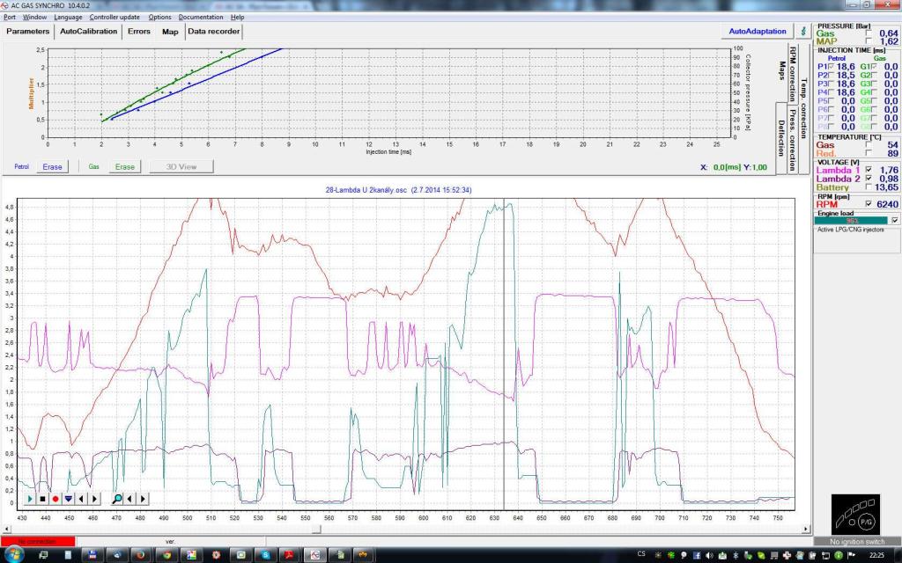The width and height of the screenshot is (902, 563).
Task: Click the P/G gas switch panel image
Action: [x=854, y=513]
